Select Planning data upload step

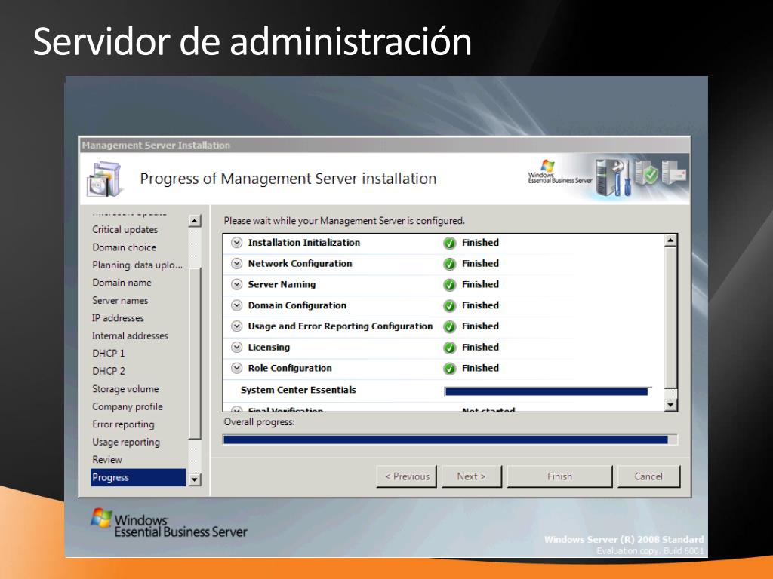point(137,265)
